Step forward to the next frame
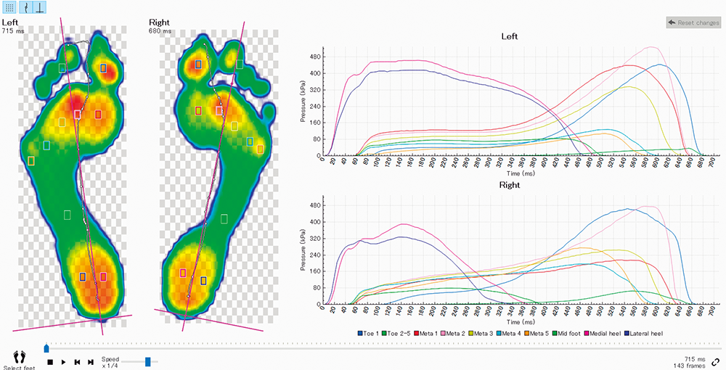The width and height of the screenshot is (726, 370). click(x=90, y=361)
